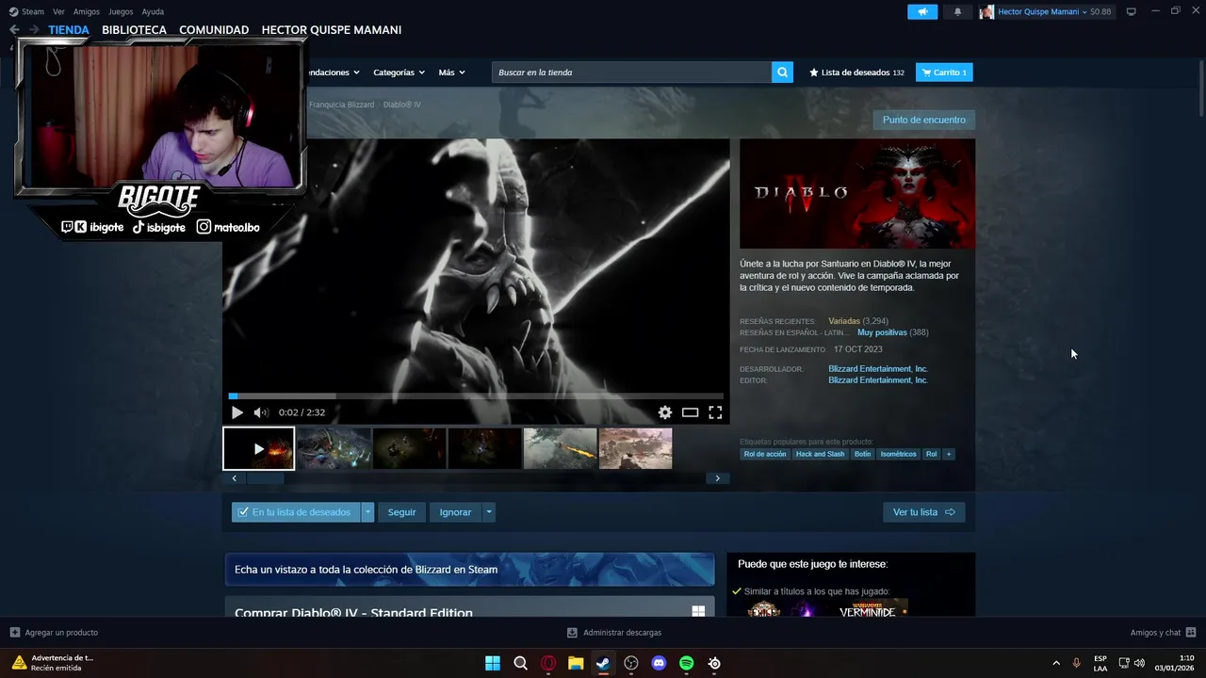
Task: Open Franquicia Blizzard breadcrumb link
Action: [x=341, y=105]
